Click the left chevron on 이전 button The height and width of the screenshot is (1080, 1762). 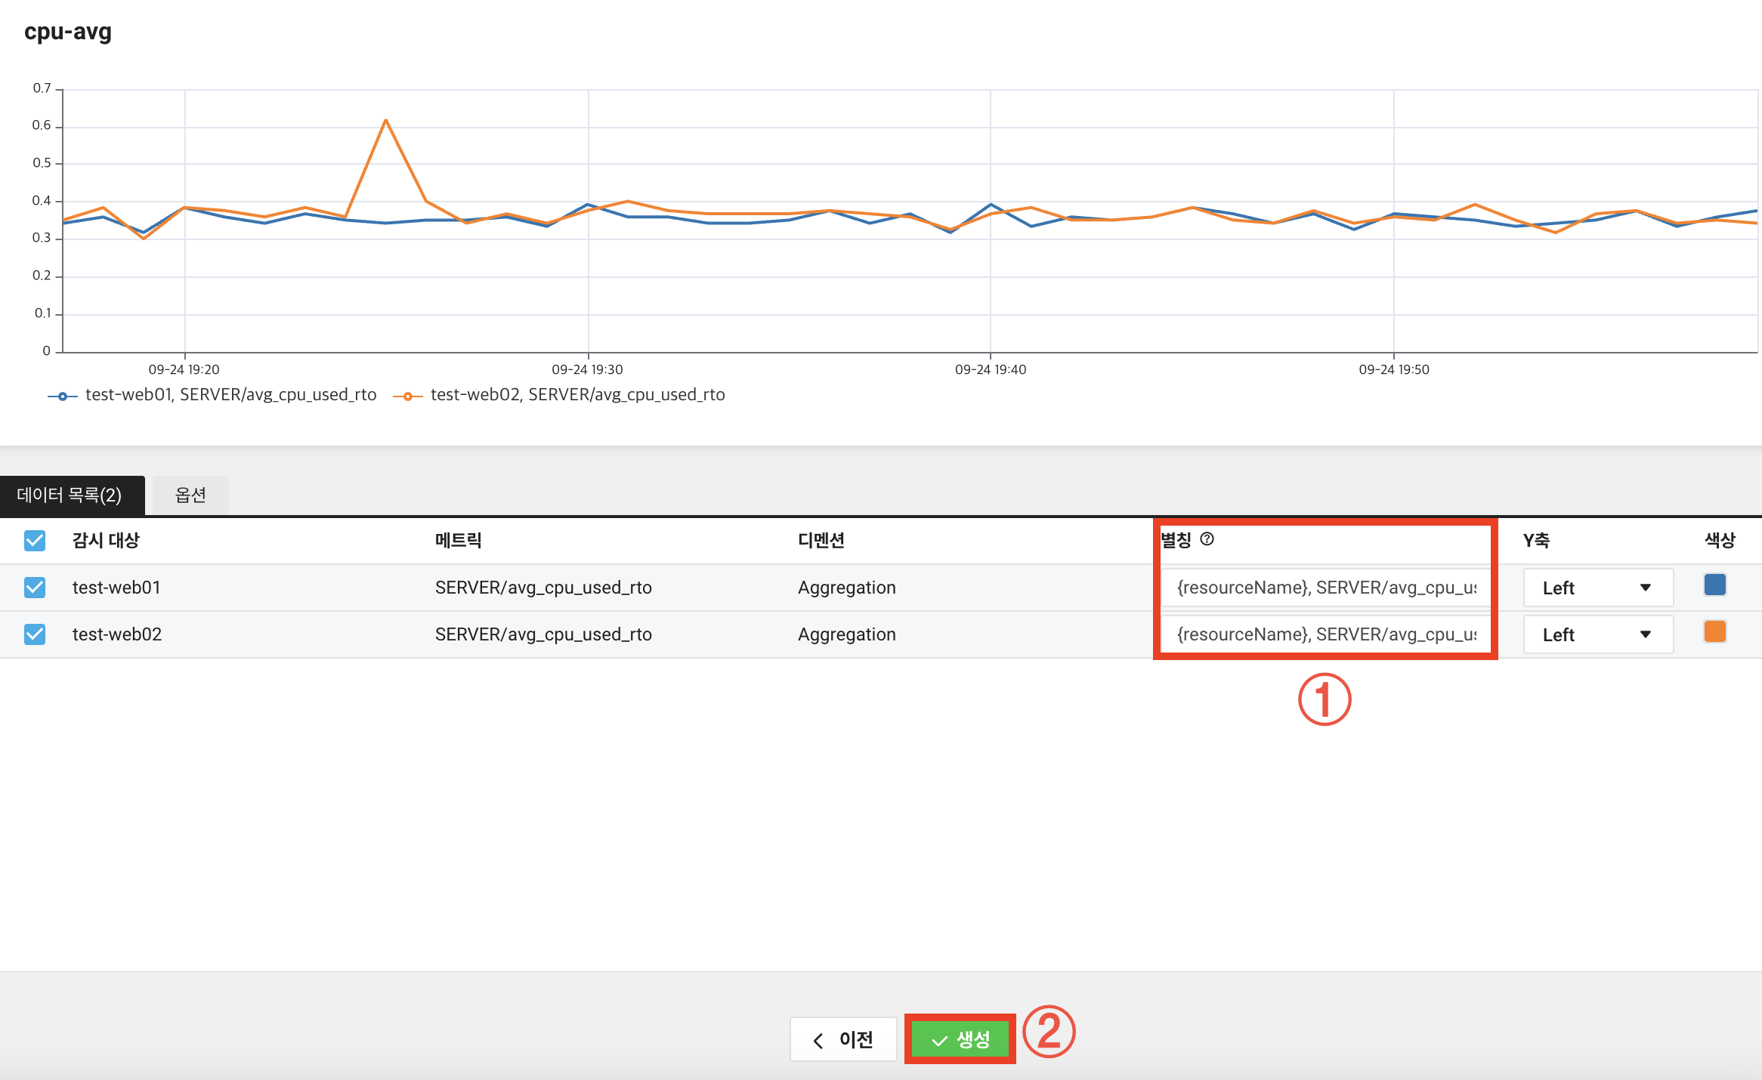818,1041
